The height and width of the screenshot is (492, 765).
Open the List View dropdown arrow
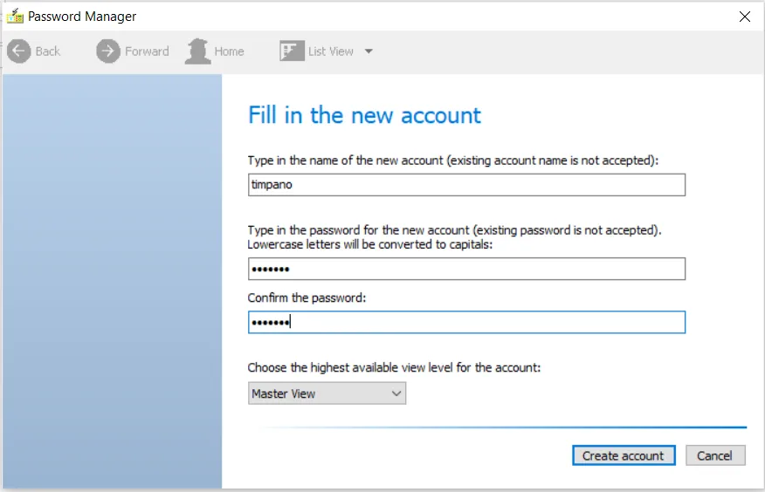click(369, 51)
